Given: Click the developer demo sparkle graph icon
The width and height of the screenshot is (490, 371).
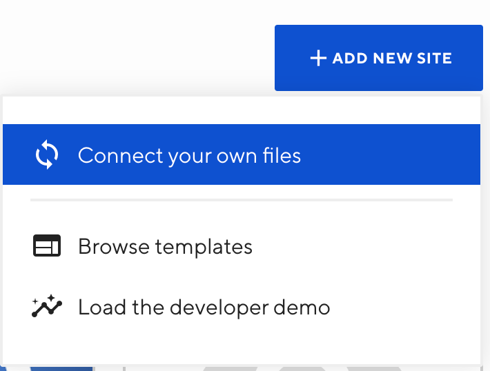Looking at the screenshot, I should [x=47, y=307].
